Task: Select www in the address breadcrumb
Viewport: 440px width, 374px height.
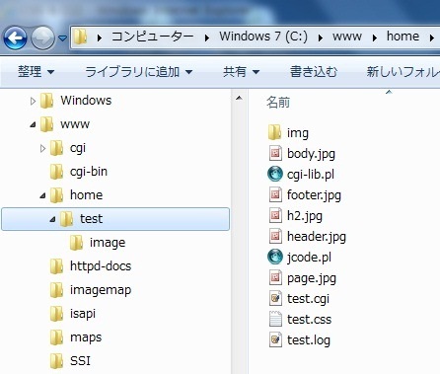Action: 347,37
